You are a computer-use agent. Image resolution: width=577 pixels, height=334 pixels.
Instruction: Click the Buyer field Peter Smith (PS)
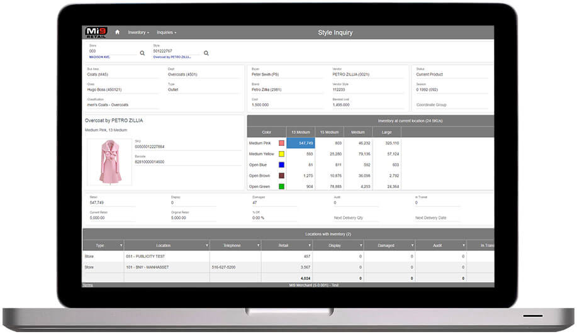coord(287,74)
